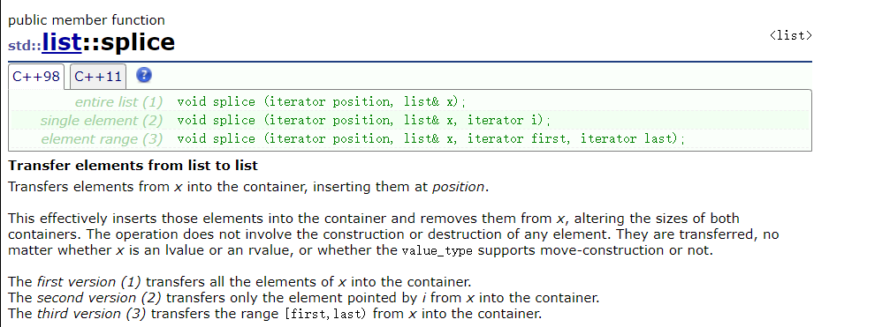
Task: Click the 'value_type' code text
Action: 438,250
